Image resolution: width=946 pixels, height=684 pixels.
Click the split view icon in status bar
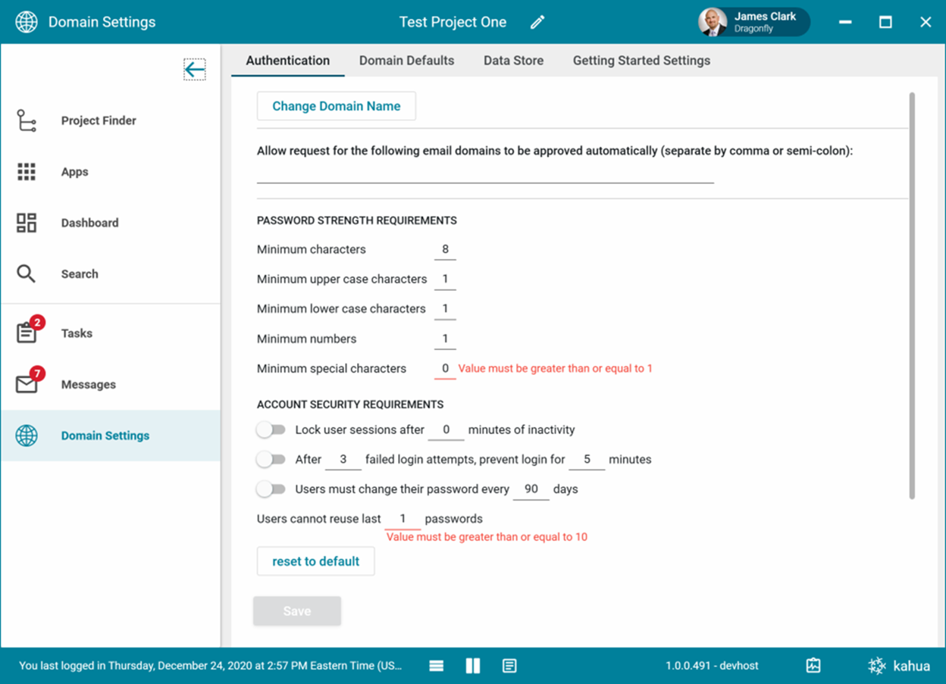(x=473, y=666)
